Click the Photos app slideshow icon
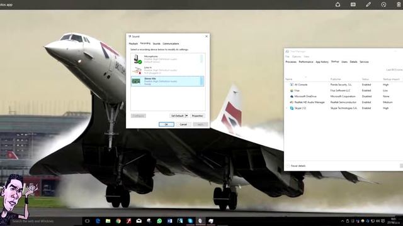The image size is (403, 226). coord(353,4)
